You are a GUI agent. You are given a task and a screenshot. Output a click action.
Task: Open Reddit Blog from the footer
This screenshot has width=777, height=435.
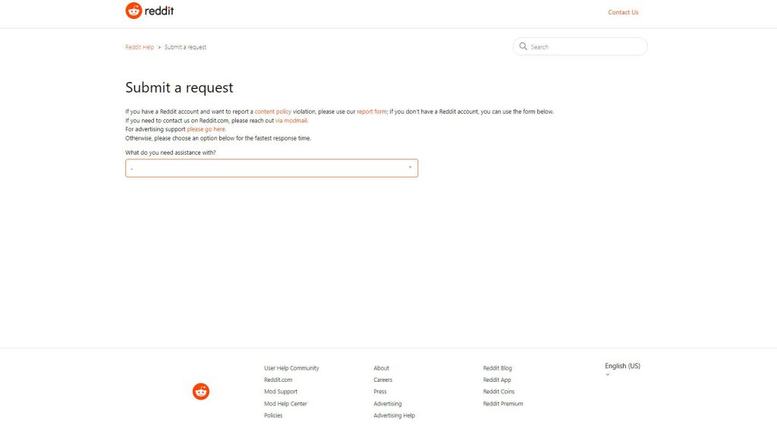[x=497, y=368]
